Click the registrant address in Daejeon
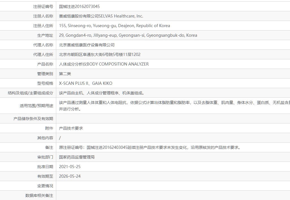Viewport: 290px width, 200px height. (114, 26)
